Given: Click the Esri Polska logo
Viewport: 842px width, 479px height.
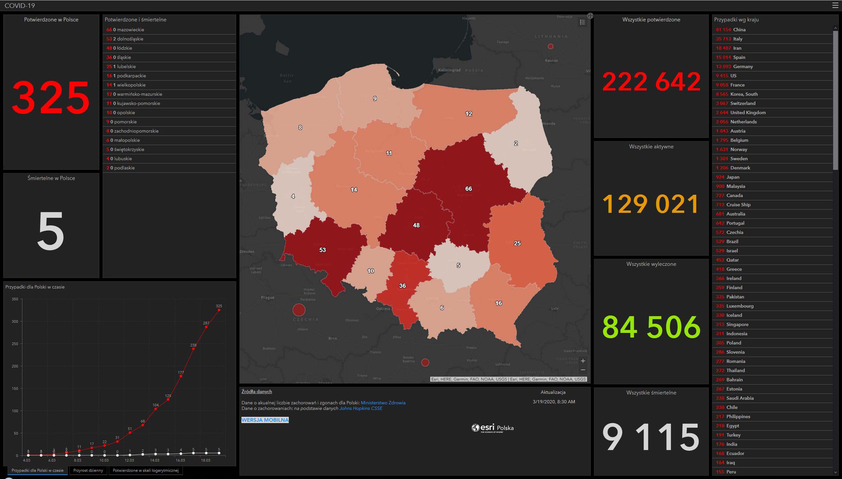Looking at the screenshot, I should click(x=492, y=428).
